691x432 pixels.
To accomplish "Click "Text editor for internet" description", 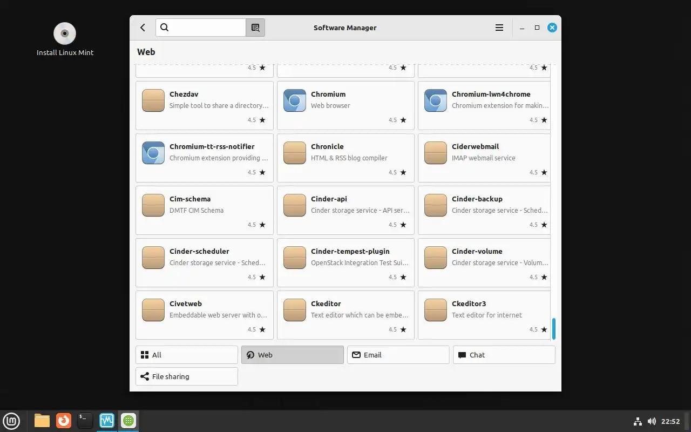I will [487, 315].
